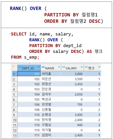Viewport: 113px width, 139px height.
Task: Select row number 5 header
Action: click(x=15, y=94)
